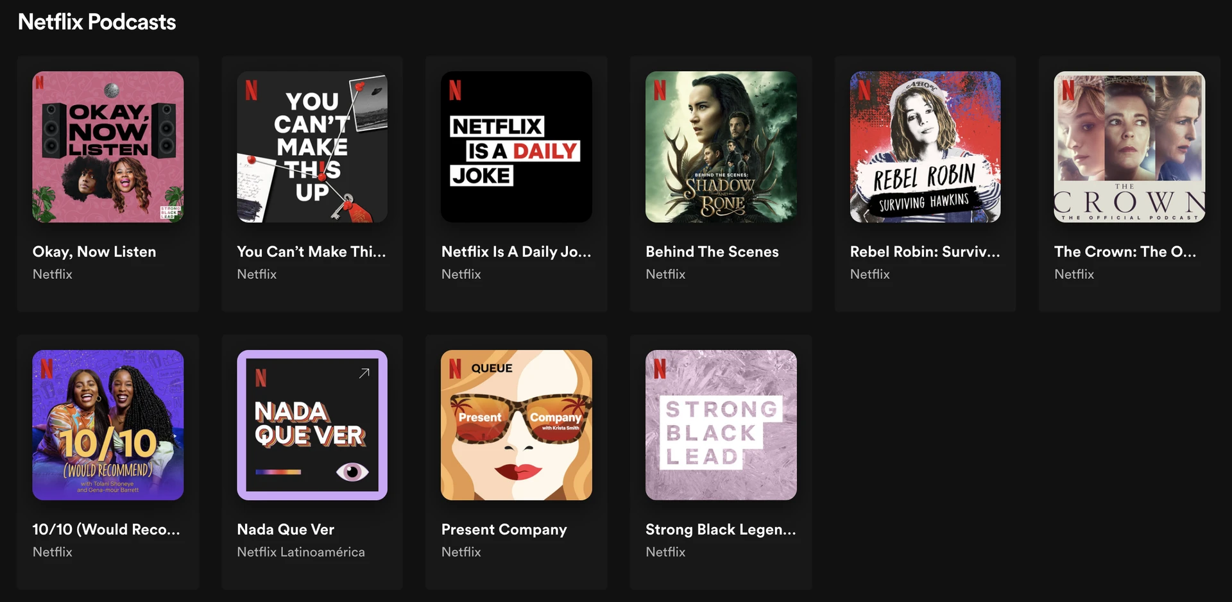Image resolution: width=1232 pixels, height=602 pixels.
Task: Click the Okay, Now Listen title
Action: coord(94,252)
